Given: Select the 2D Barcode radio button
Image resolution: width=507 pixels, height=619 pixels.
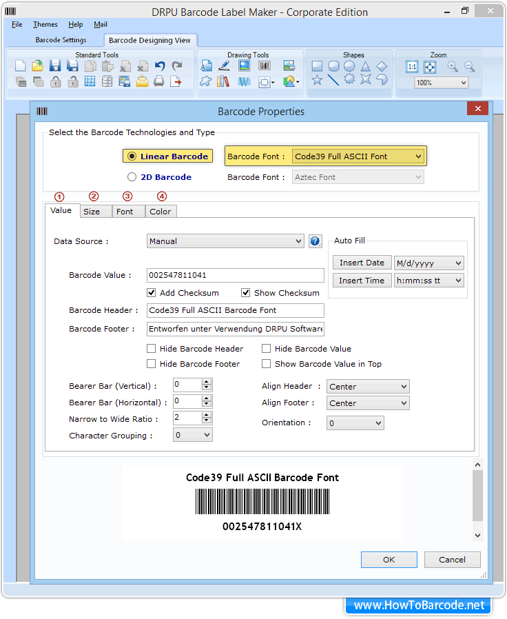Looking at the screenshot, I should 132,177.
